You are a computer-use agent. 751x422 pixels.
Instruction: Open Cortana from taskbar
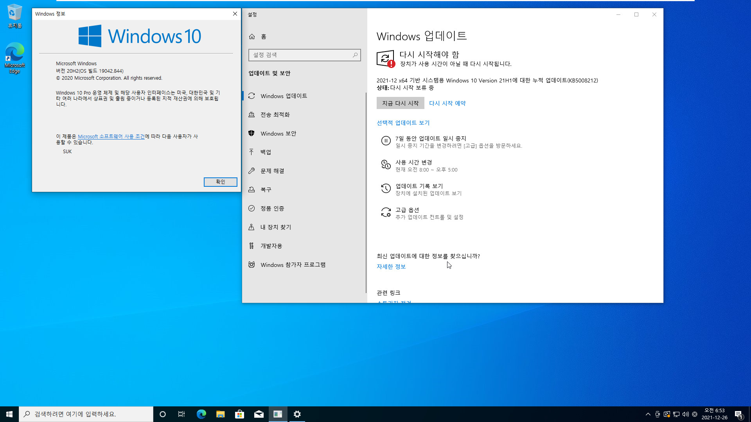163,414
